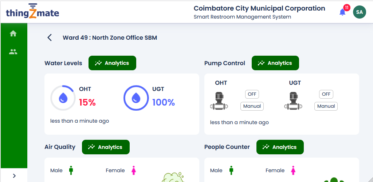Click the OHT pump icon
373x182 pixels.
tap(219, 101)
